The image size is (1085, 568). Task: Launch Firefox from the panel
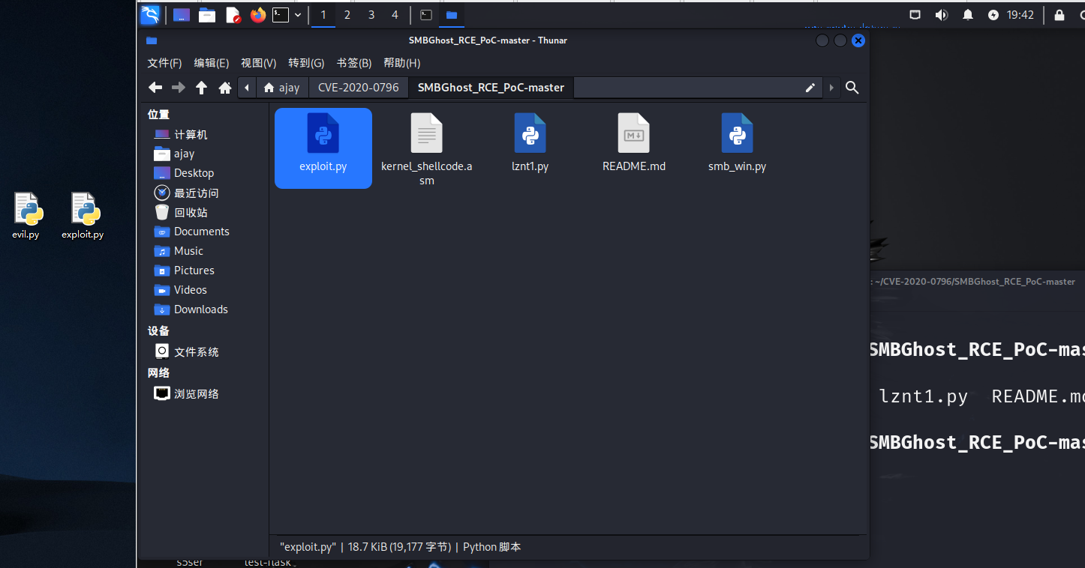tap(258, 15)
